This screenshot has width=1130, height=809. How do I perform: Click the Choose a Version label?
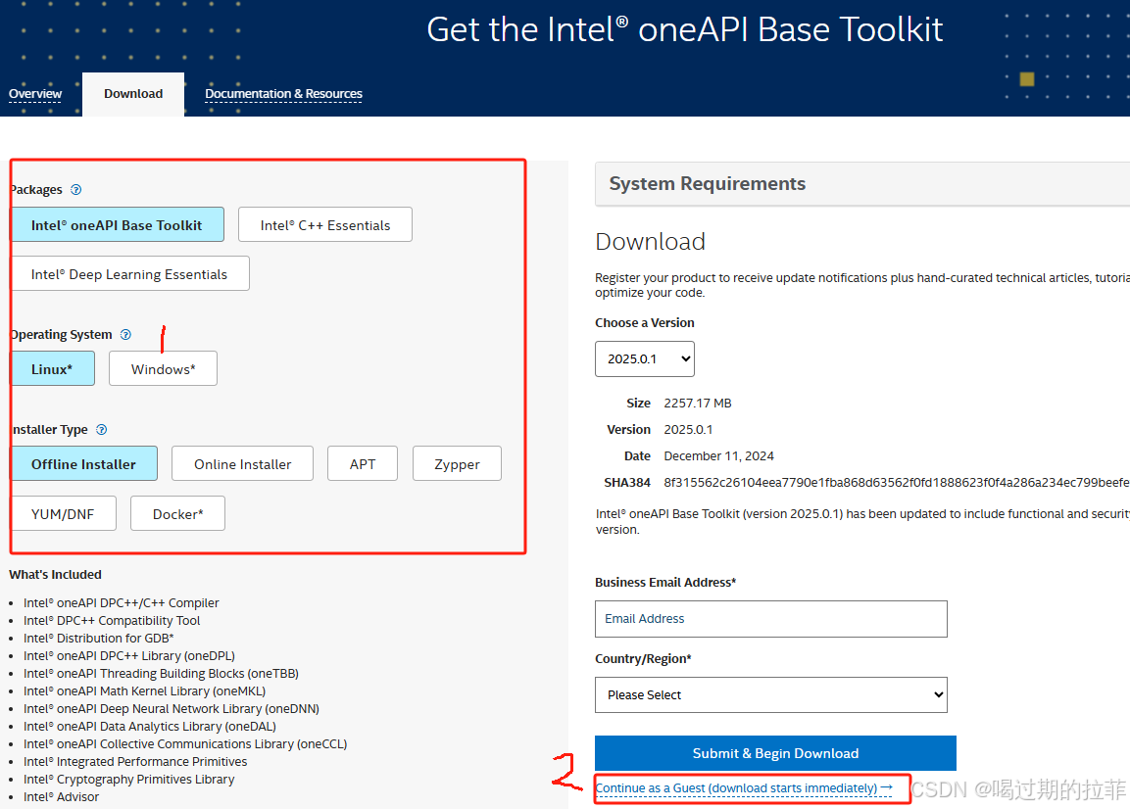[644, 323]
